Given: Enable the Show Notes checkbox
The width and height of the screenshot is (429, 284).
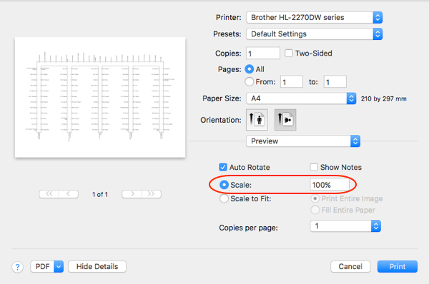Looking at the screenshot, I should click(x=314, y=167).
